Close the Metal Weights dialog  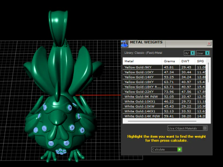[209, 44]
